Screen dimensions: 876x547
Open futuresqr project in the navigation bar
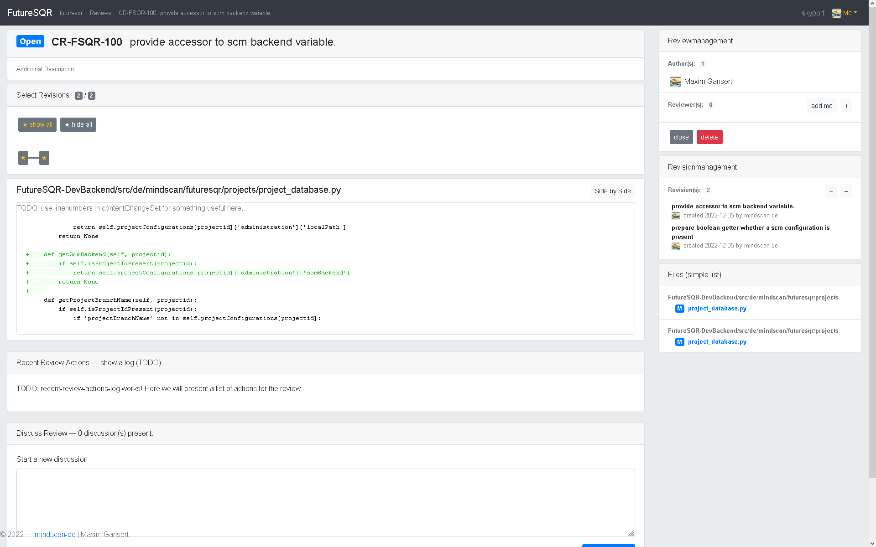point(71,13)
